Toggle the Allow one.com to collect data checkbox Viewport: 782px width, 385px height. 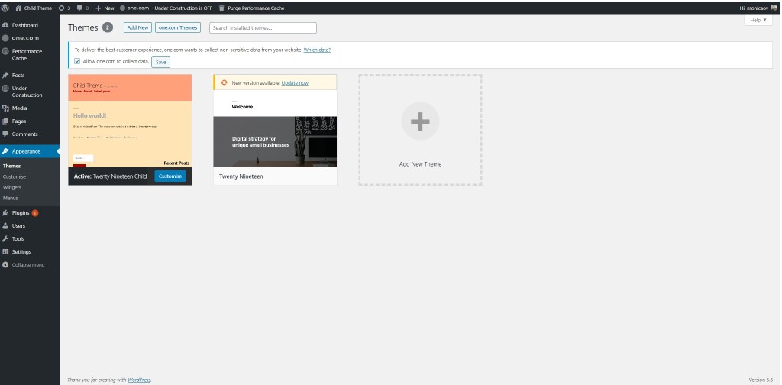point(77,61)
